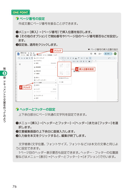The height and width of the screenshot is (192, 136).
Task: Click the Meet video call icon
Action: pos(100,54)
